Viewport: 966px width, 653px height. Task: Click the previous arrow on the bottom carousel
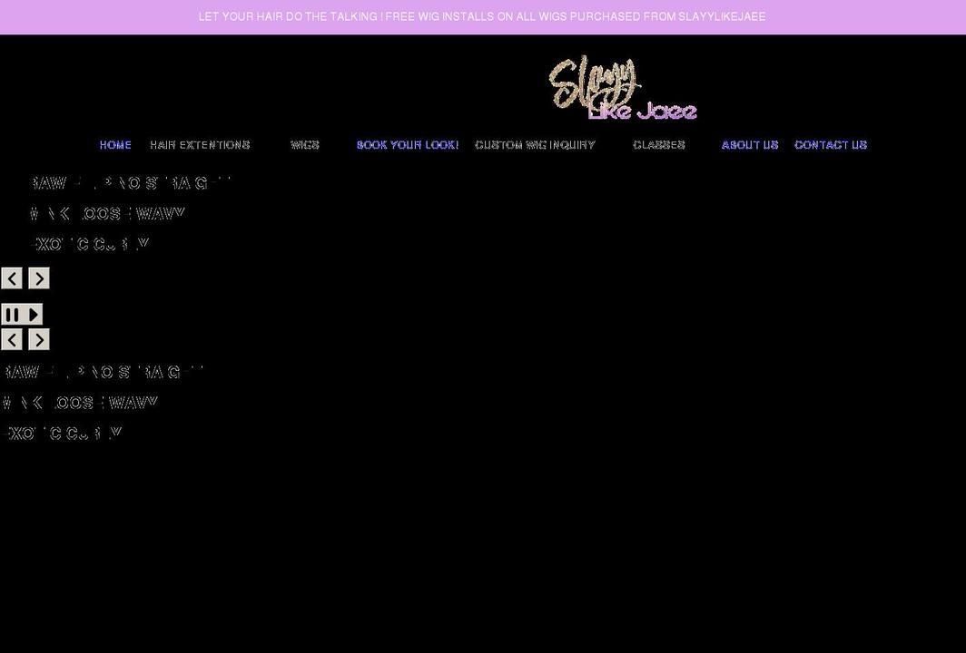[11, 339]
